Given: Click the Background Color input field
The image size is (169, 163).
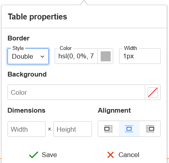Looking at the screenshot, I should (76, 92).
